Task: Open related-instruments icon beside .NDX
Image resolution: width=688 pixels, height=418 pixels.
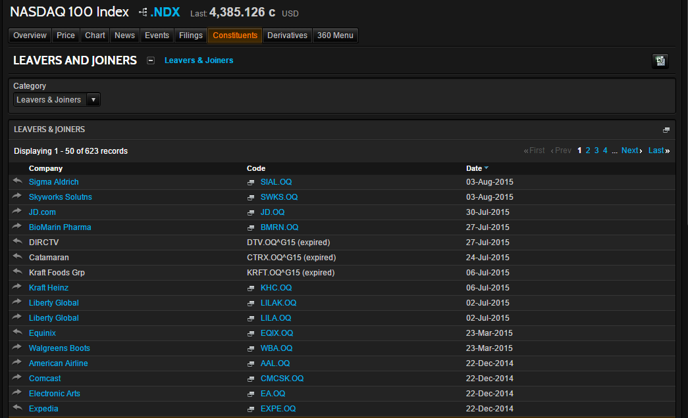Action: 143,12
